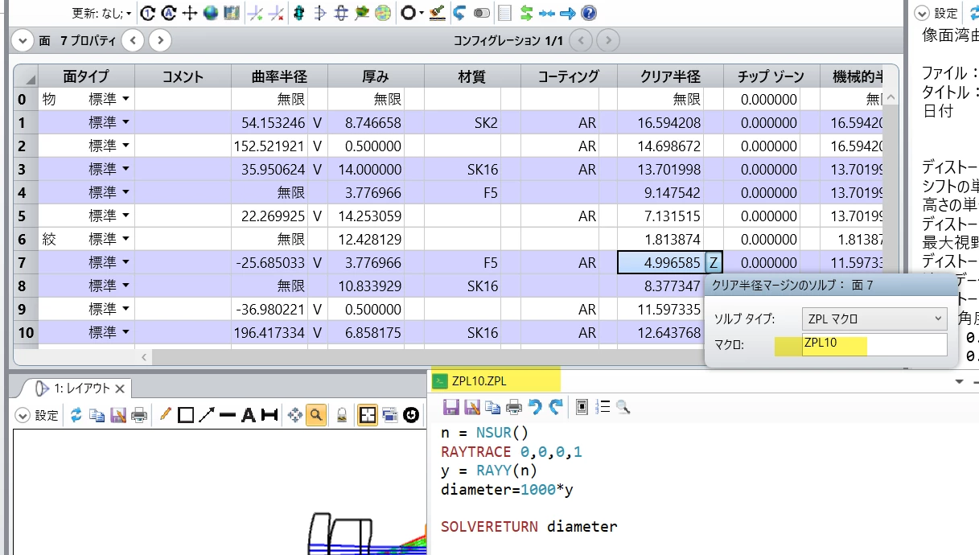Screen dimensions: 979x555
Task: Click the V solve box beside radius 196.417334
Action: (x=318, y=332)
